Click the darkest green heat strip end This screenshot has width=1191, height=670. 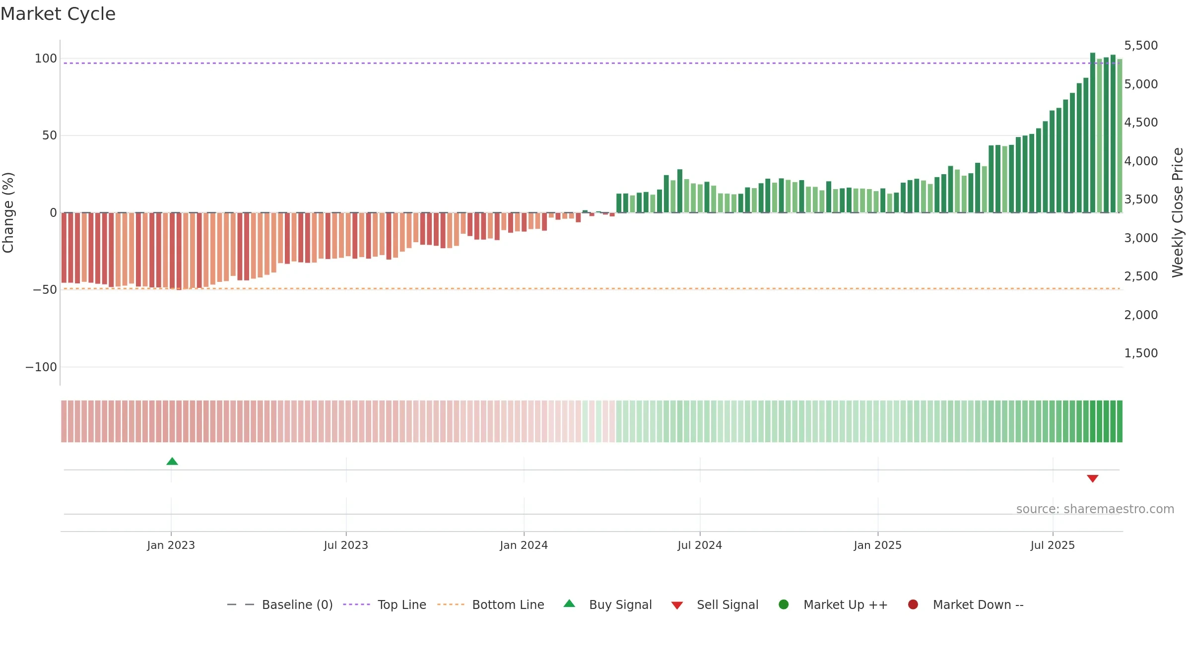(x=1120, y=421)
